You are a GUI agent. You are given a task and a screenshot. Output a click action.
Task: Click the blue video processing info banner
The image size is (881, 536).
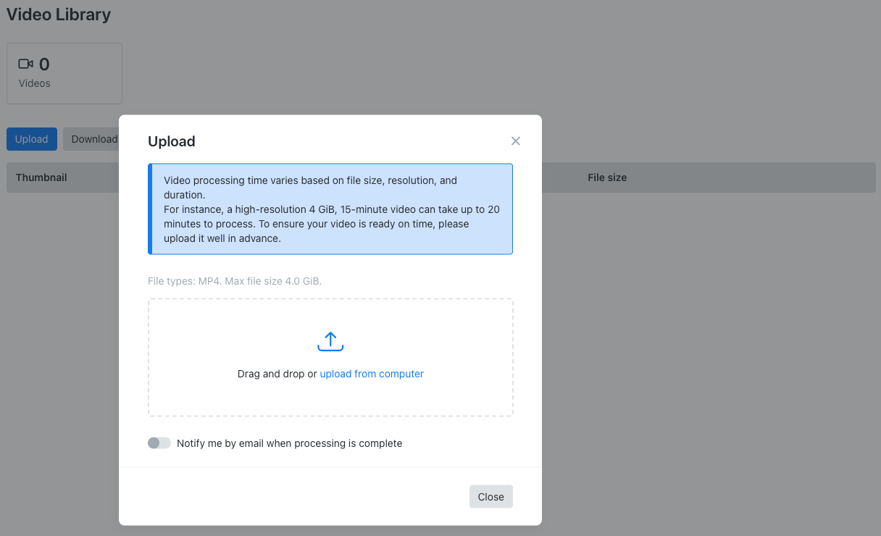pos(330,209)
